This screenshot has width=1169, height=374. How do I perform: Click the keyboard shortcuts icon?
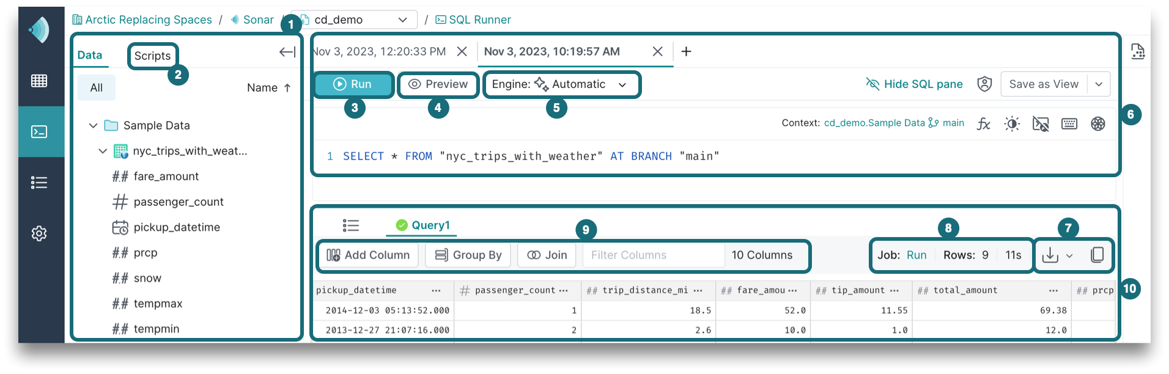coord(1069,124)
